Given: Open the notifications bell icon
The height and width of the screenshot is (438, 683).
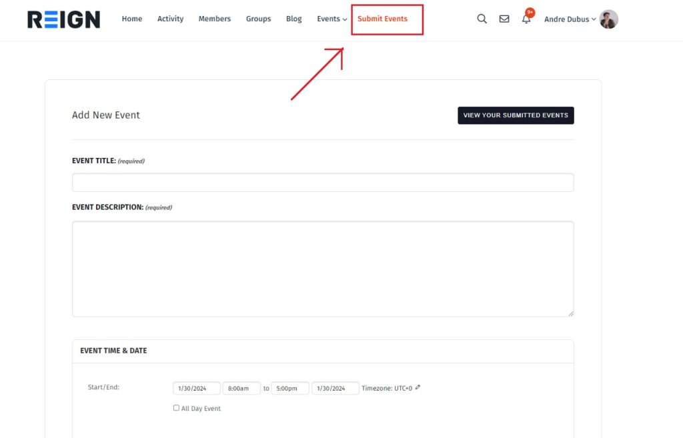Looking at the screenshot, I should (526, 19).
